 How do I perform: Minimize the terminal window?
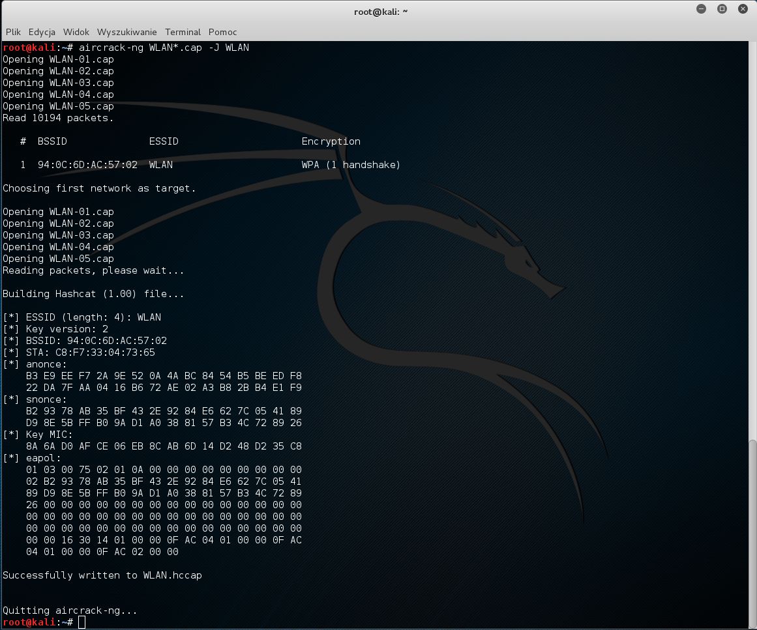pyautogui.click(x=701, y=8)
